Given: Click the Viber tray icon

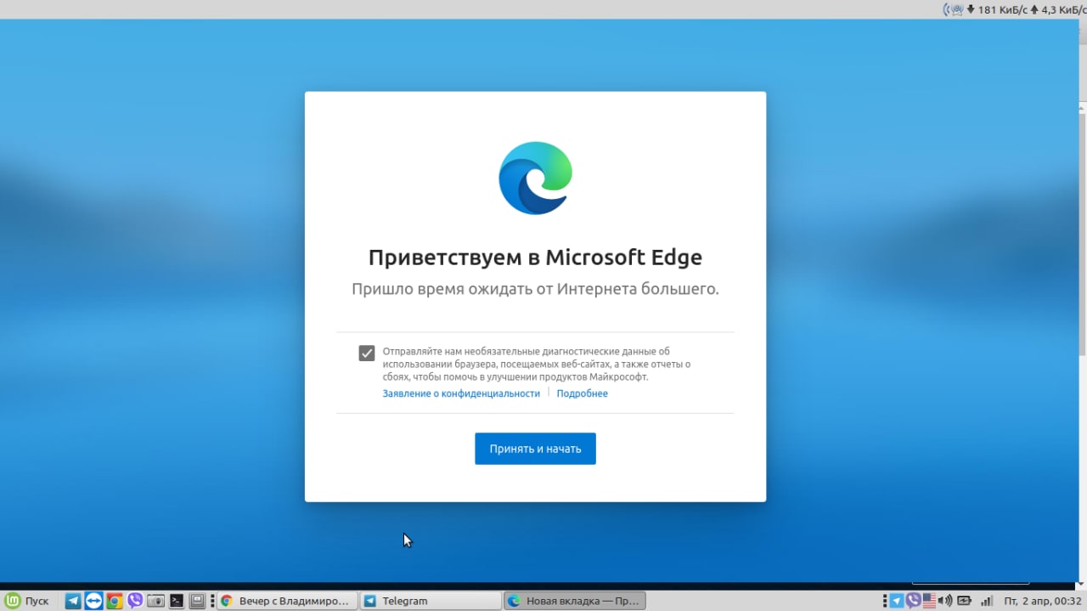Looking at the screenshot, I should (x=913, y=601).
